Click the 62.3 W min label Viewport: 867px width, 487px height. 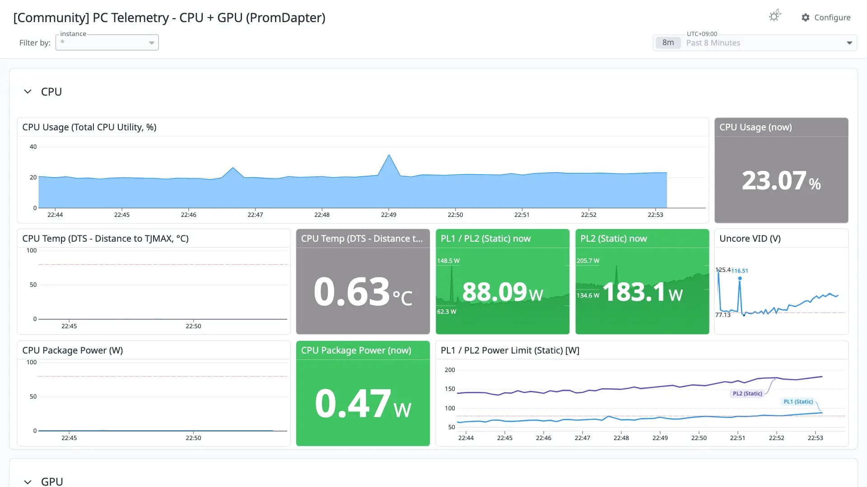pyautogui.click(x=447, y=312)
